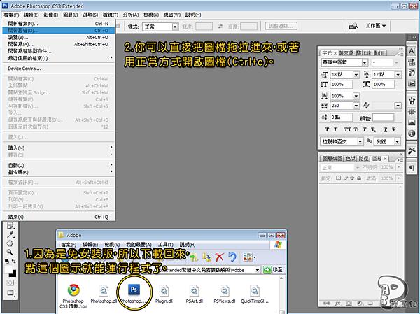The height and width of the screenshot is (314, 420).
Task: Reset default foreground and background colors
Action: pos(7,261)
